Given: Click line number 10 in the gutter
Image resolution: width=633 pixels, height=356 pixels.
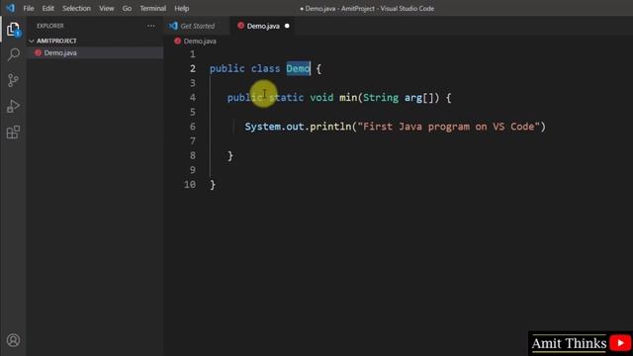Looking at the screenshot, I should click(190, 185).
